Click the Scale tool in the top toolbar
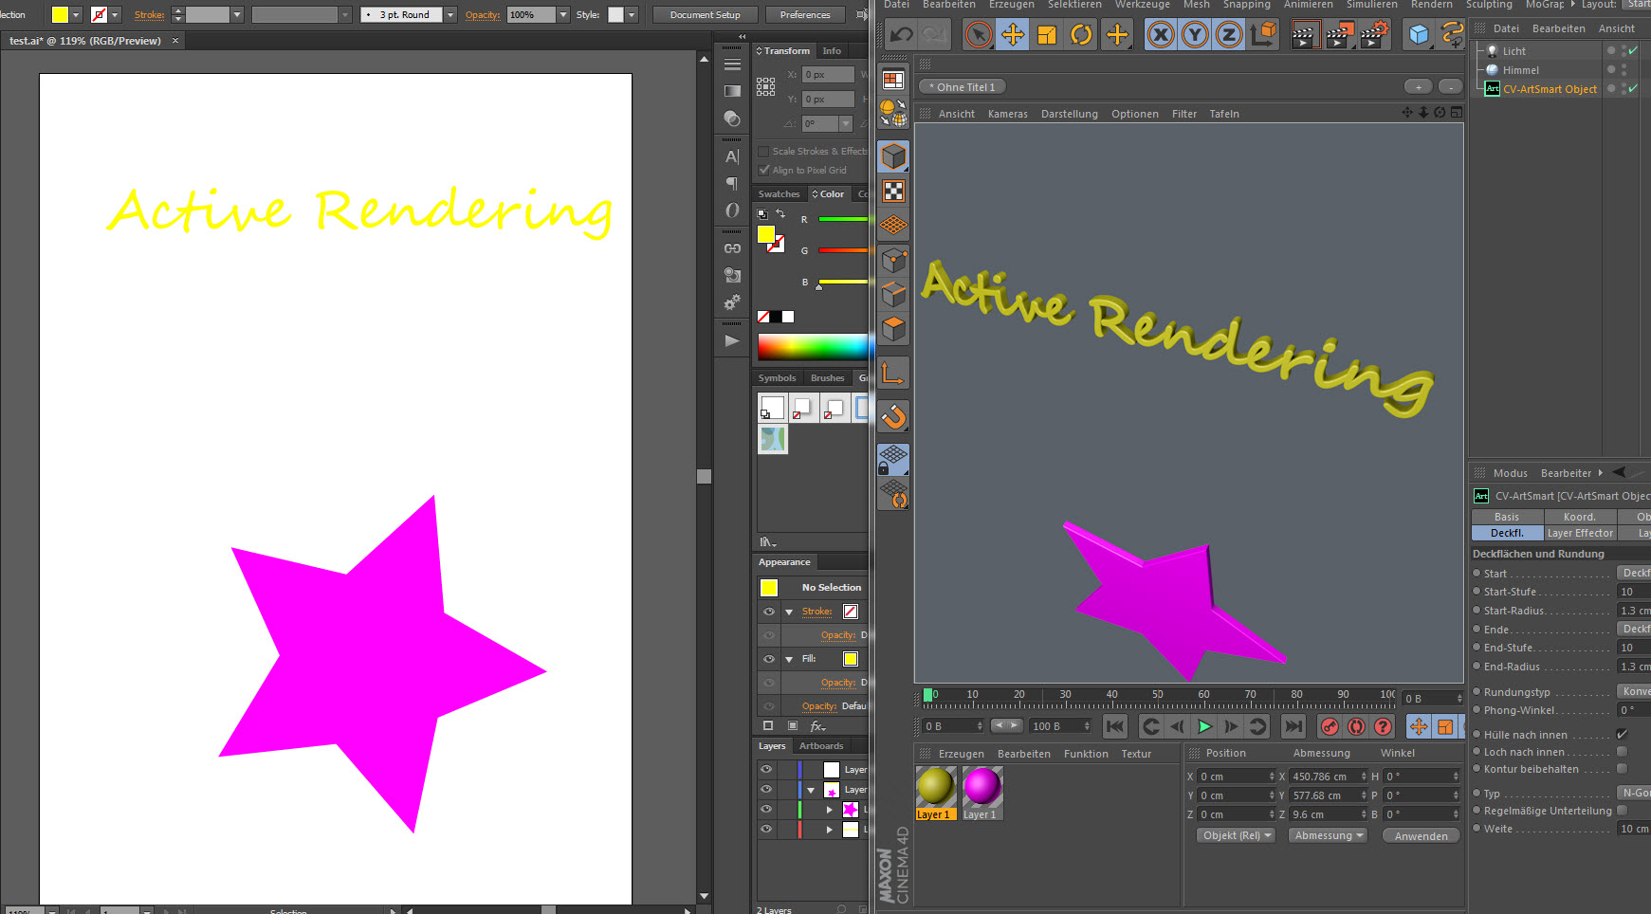Screen dimensions: 1651x914 (x=1047, y=35)
